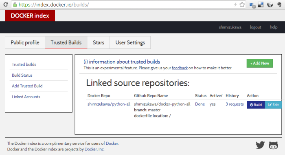This screenshot has height=155, width=285.
Task: Click the shimizukawa/docker-python-all Github repo name
Action: (x=162, y=104)
